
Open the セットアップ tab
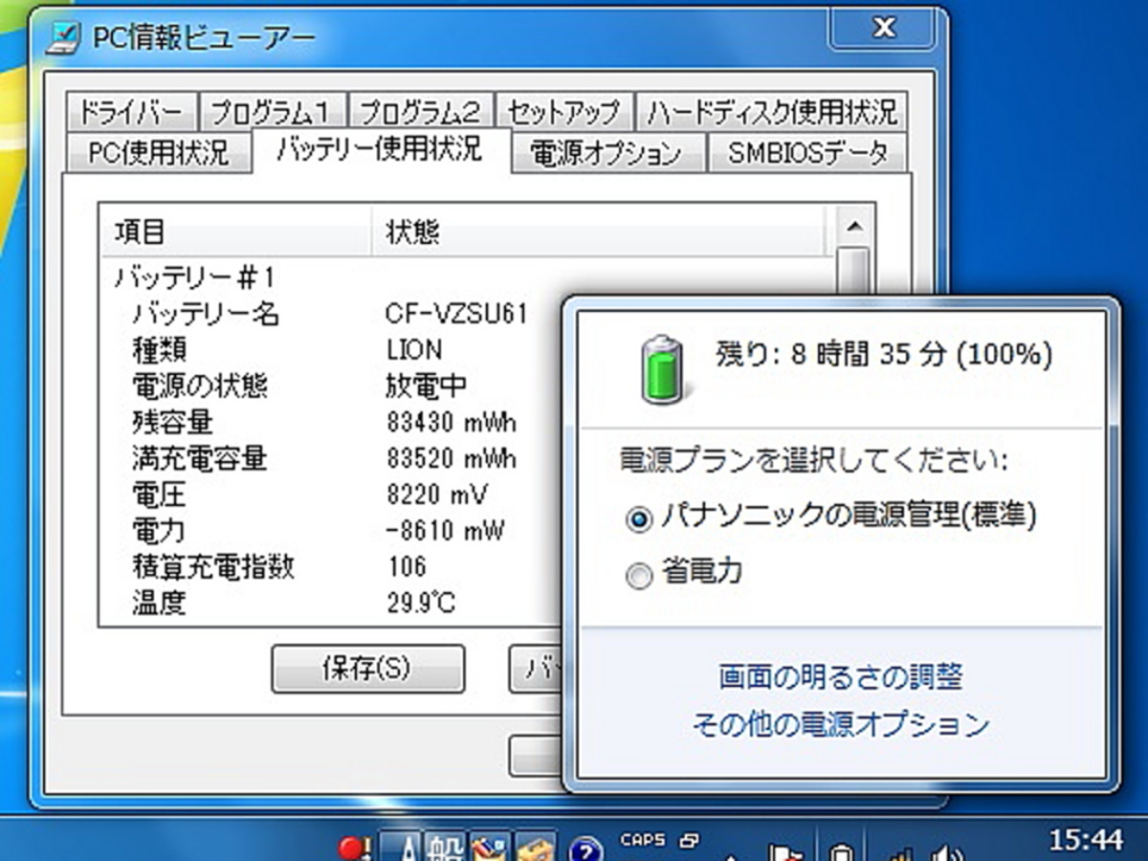click(564, 112)
